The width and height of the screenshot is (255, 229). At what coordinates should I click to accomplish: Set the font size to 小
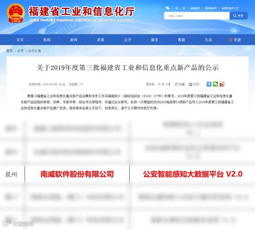pos(167,84)
